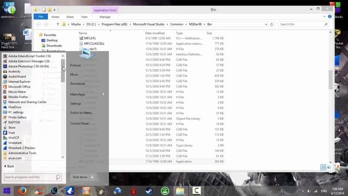348x196 pixels.
Task: Open AudioWizard in start menu
Action: coord(17,76)
